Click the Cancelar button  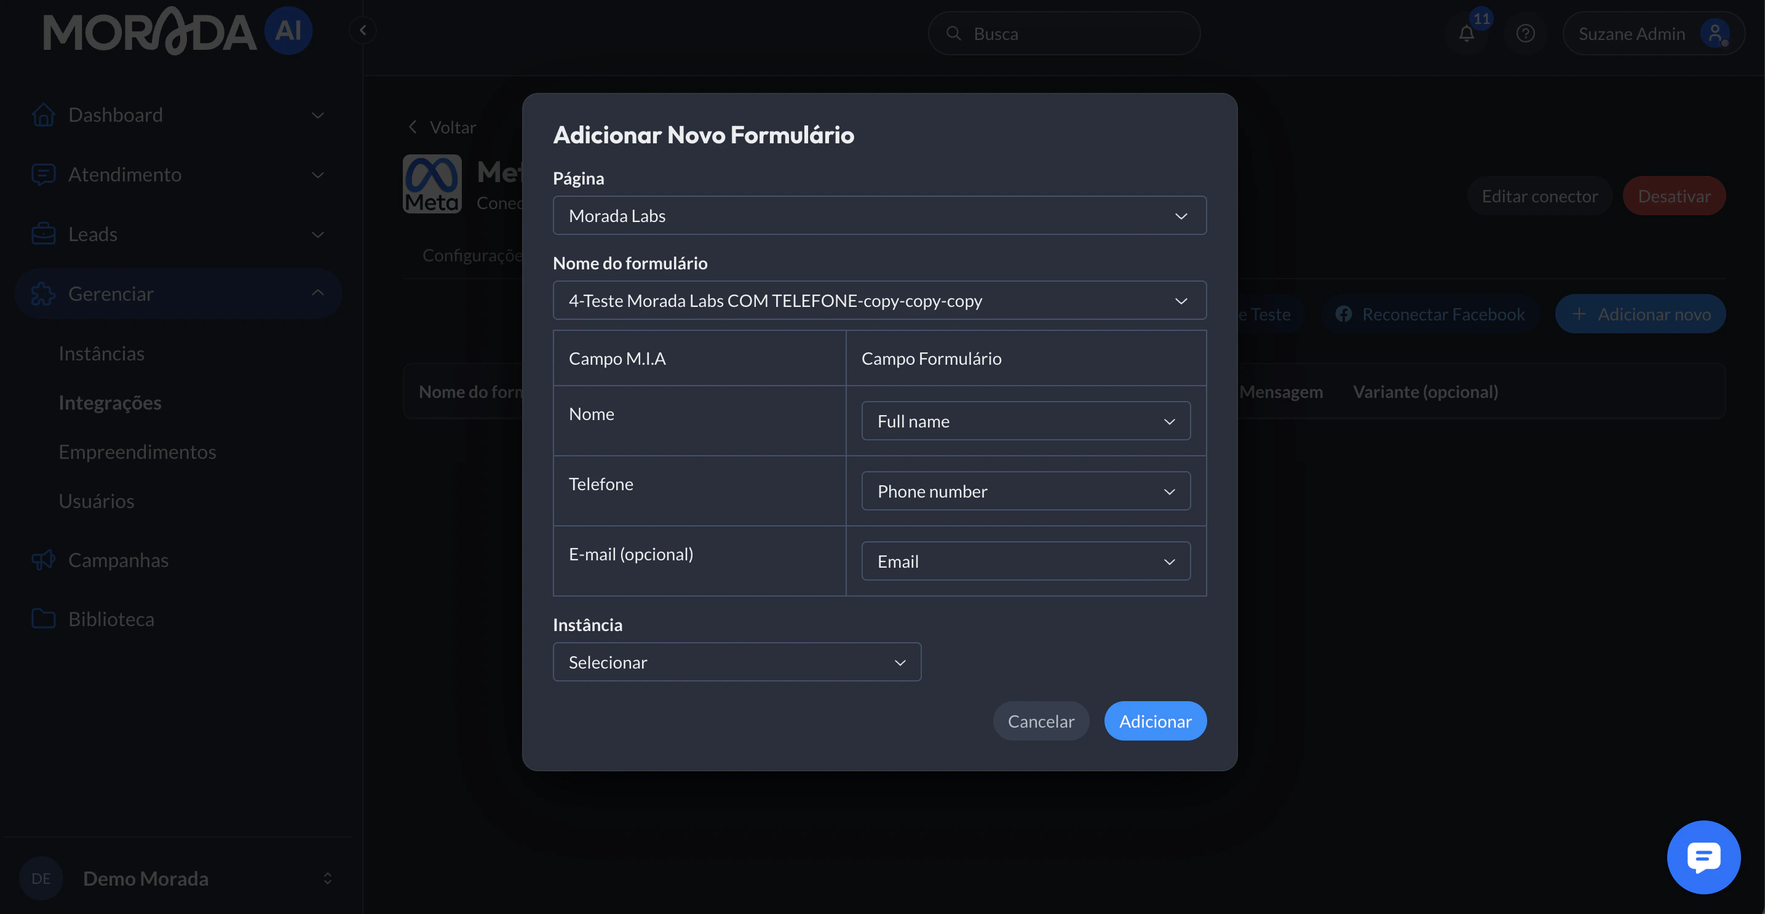coord(1040,721)
